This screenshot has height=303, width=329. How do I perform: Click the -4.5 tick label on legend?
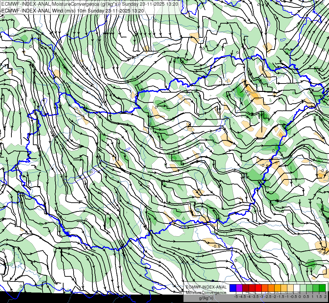(242, 297)
